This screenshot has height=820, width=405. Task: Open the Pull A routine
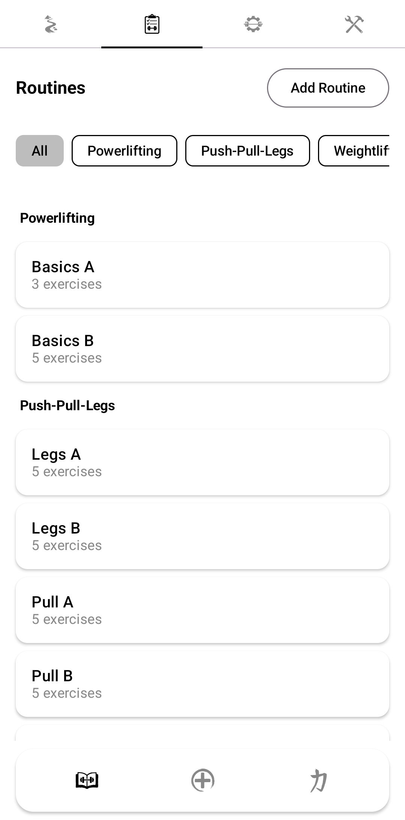click(x=202, y=610)
